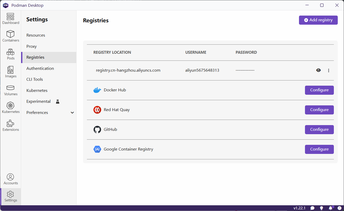The image size is (344, 211).
Task: Maximize the Podman Desktop window
Action: (322, 5)
